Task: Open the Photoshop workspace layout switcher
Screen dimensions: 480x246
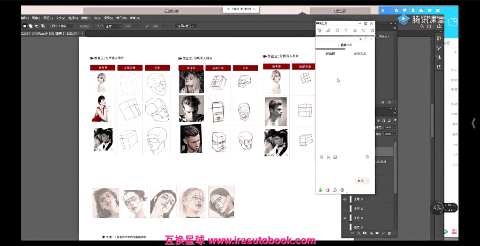Action: (x=430, y=26)
